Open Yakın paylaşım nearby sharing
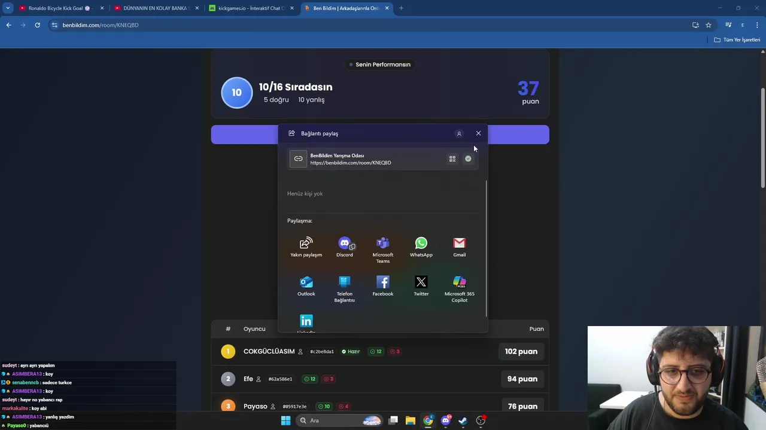This screenshot has height=430, width=766. 306,247
